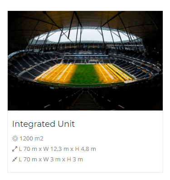Click the yellow-lit left section of the pitch

click(57, 74)
